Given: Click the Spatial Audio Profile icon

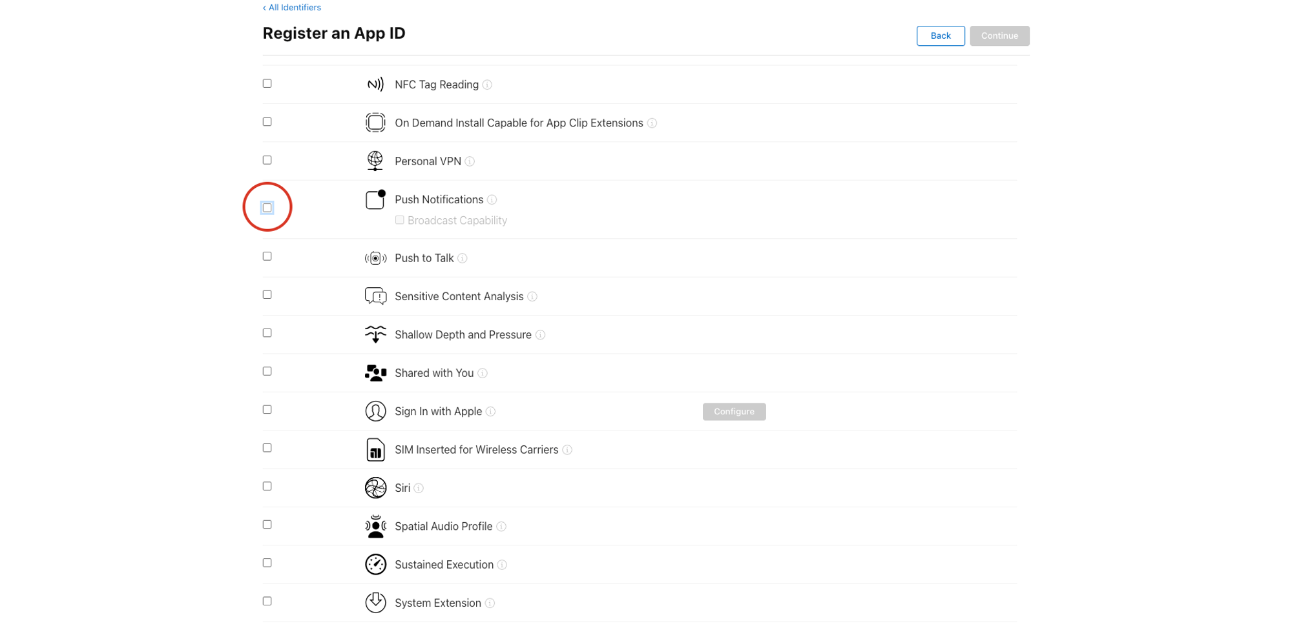Looking at the screenshot, I should pos(375,527).
